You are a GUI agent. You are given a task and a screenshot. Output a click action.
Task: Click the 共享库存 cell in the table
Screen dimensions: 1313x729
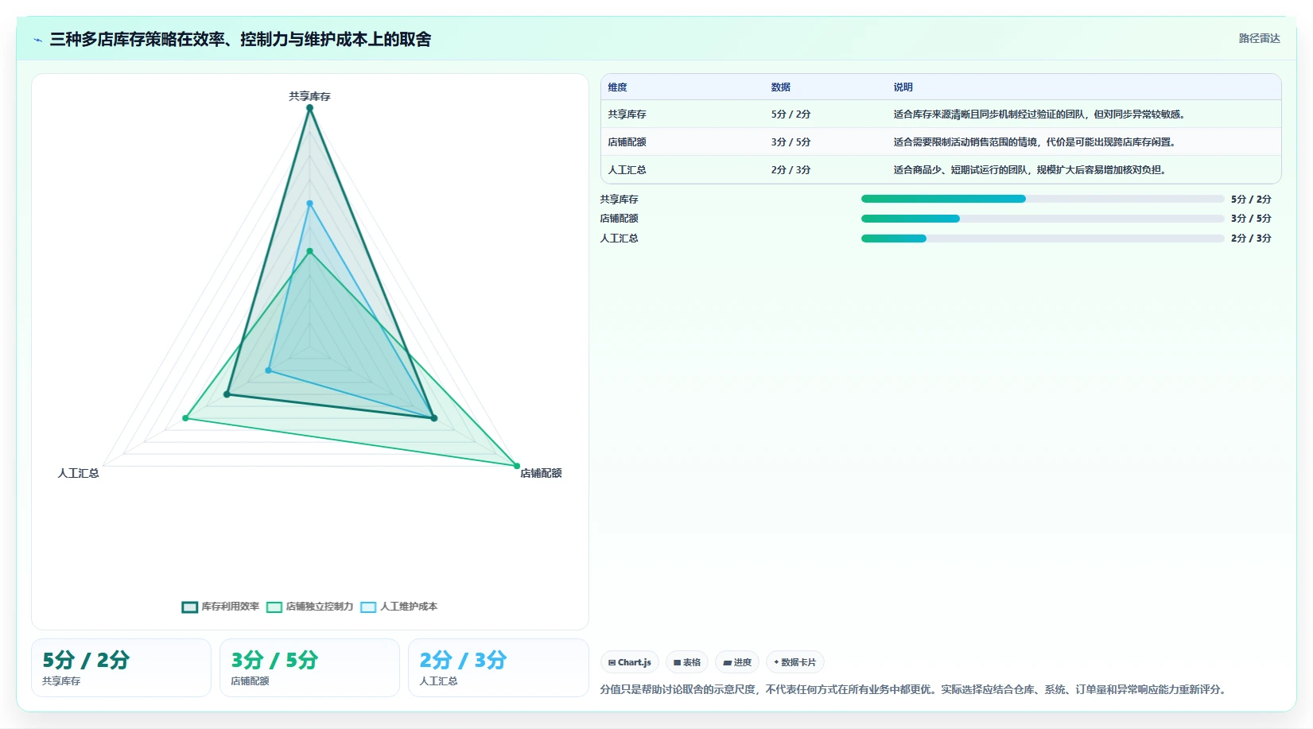627,114
